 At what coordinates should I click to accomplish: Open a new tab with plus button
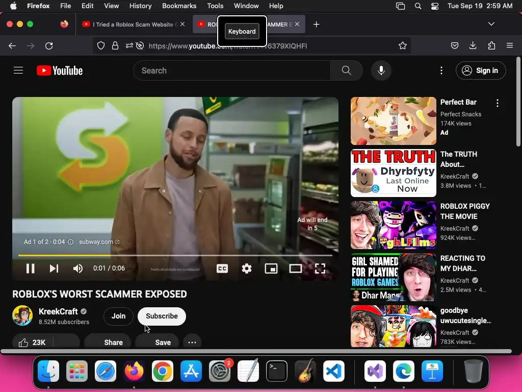point(316,24)
